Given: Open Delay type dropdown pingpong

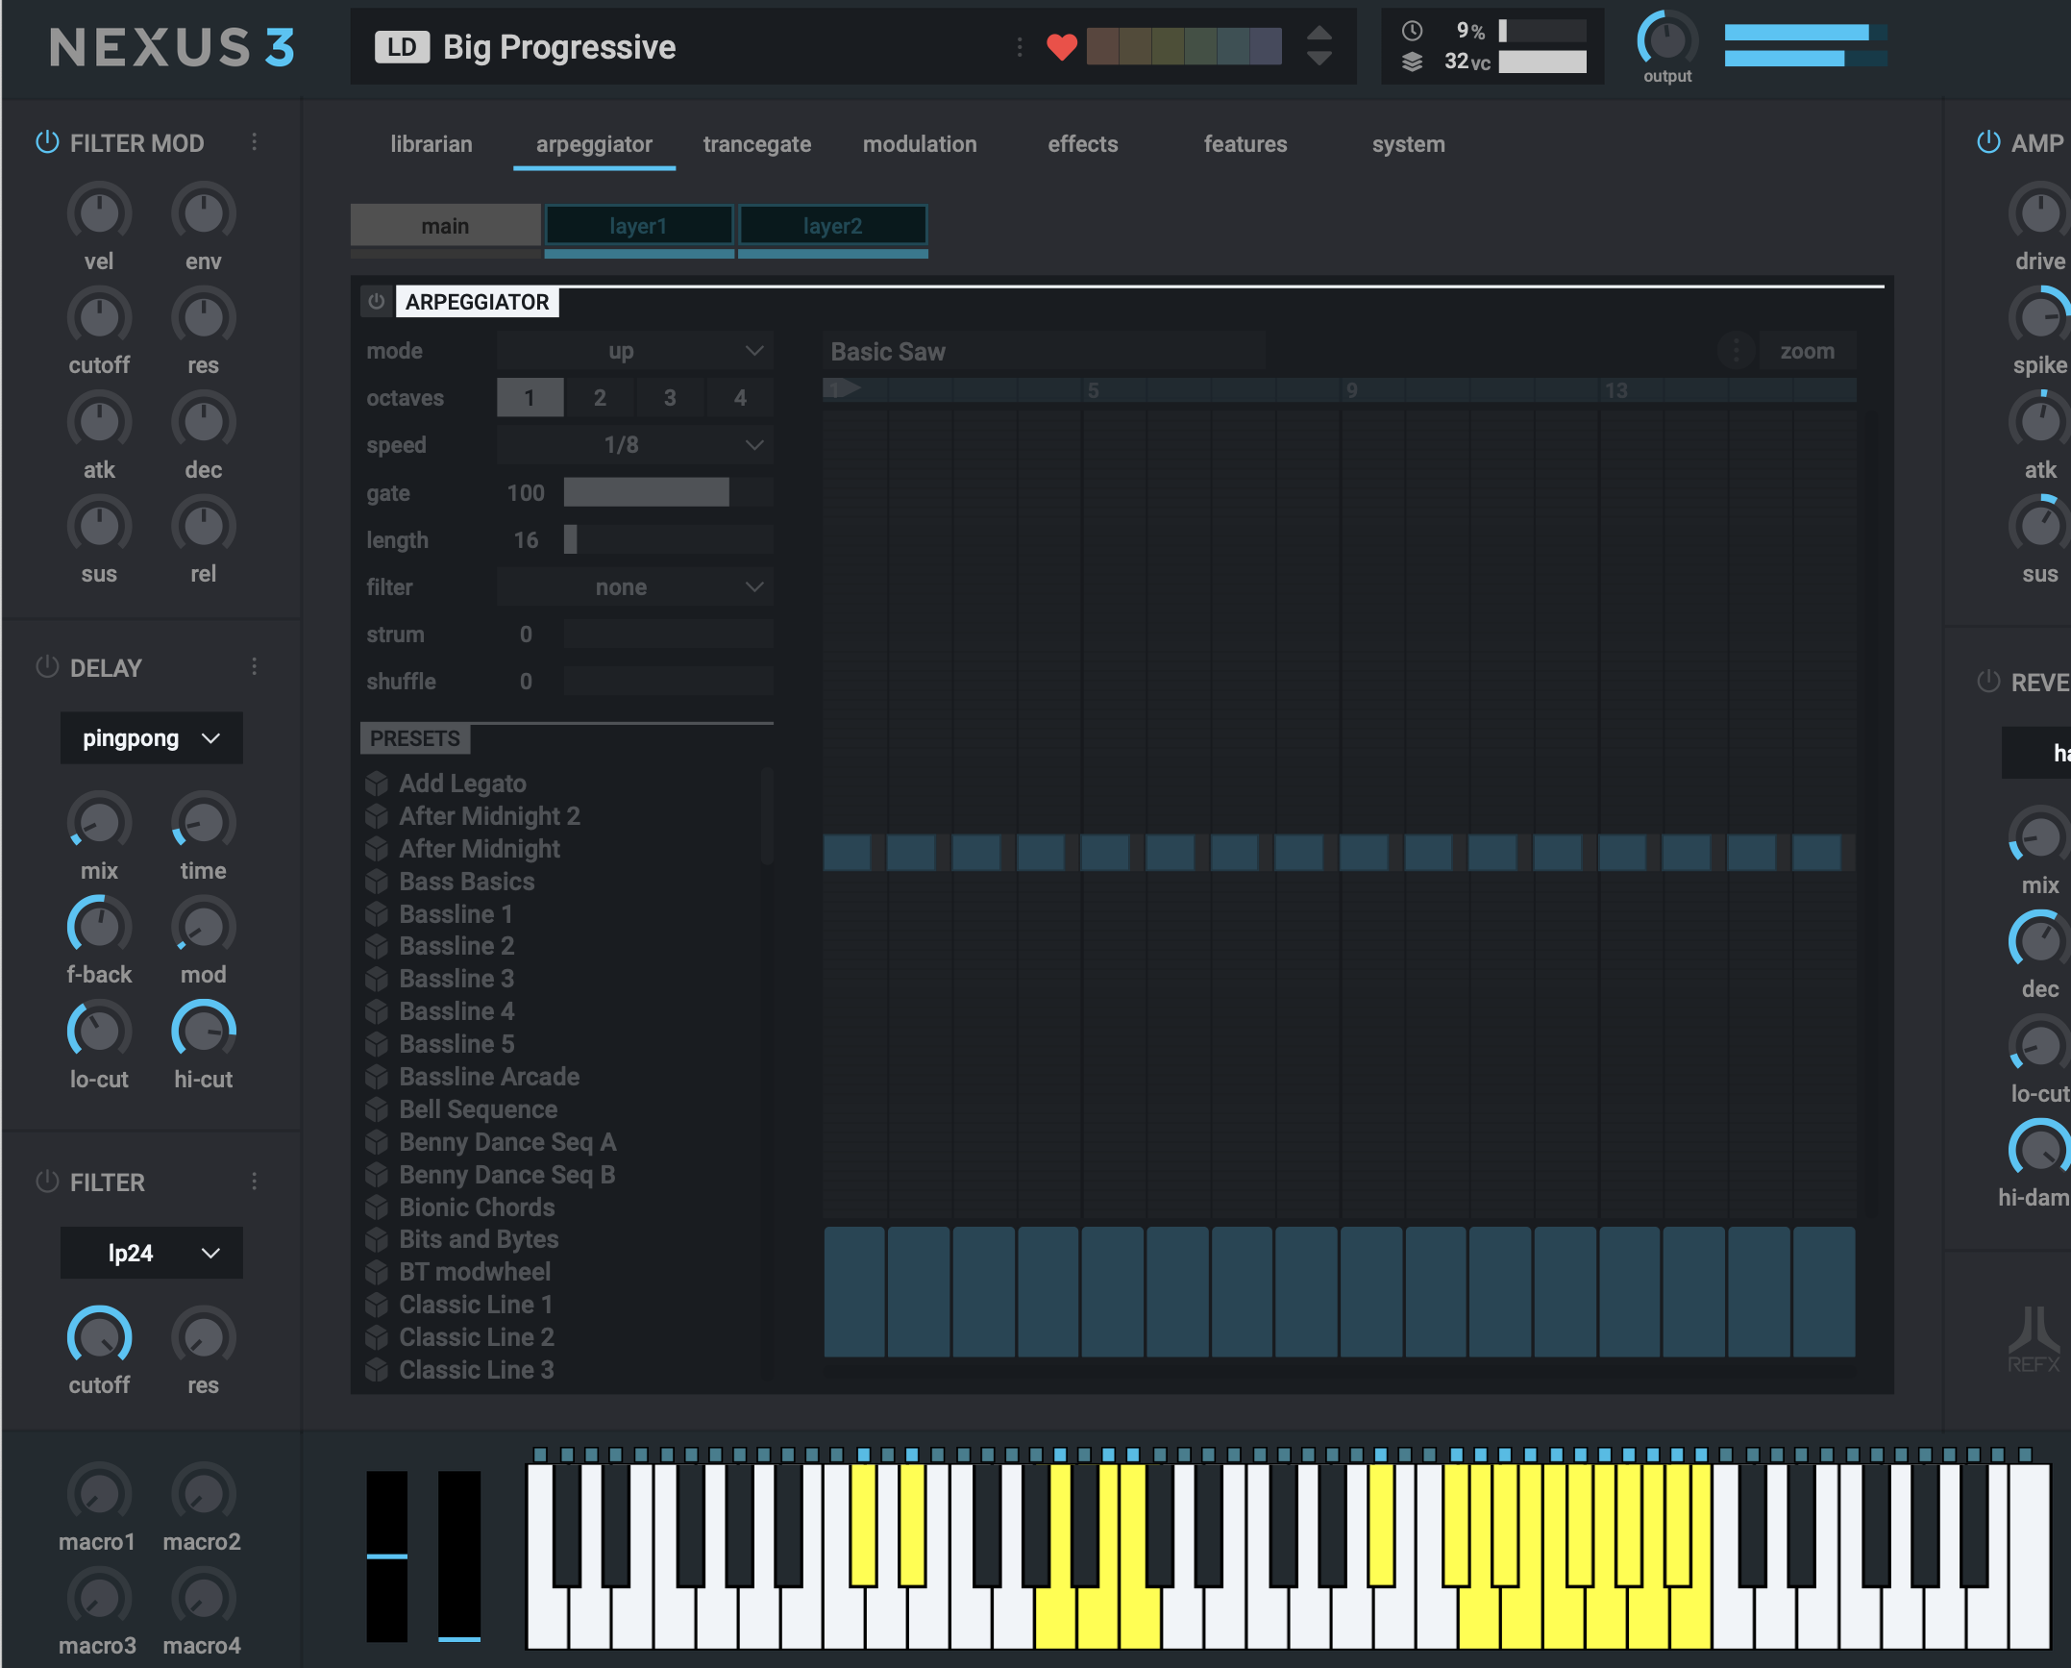Looking at the screenshot, I should tap(151, 738).
